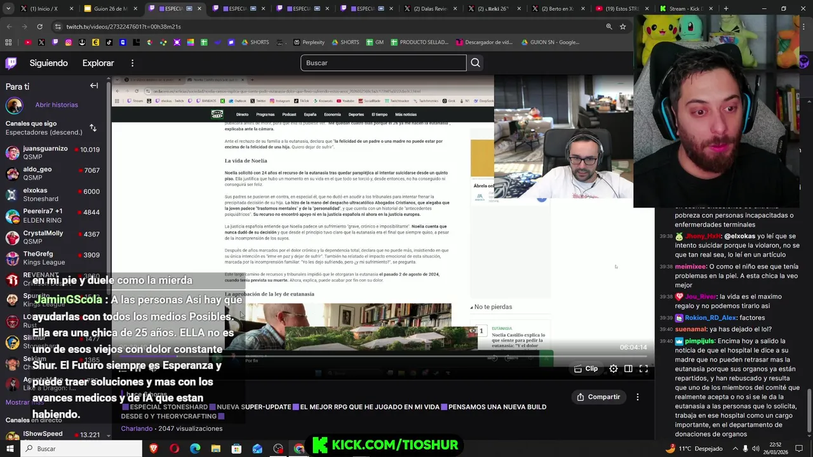813x457 pixels.
Task: Click username suenamal in chat
Action: (690, 329)
